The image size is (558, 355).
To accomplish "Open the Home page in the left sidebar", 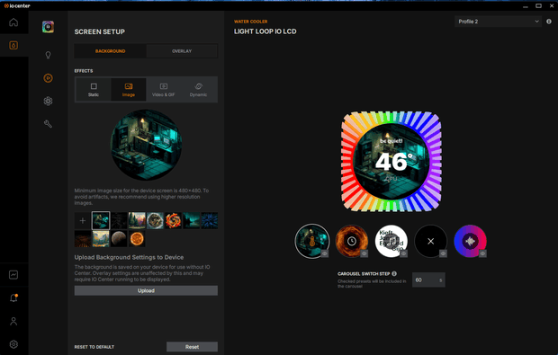I will pyautogui.click(x=13, y=22).
